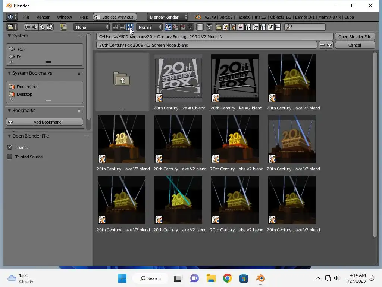Sort files alphabetically

[168, 27]
